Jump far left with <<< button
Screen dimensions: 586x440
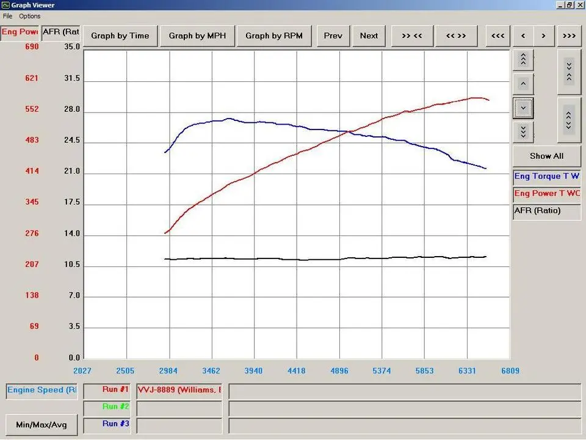[498, 36]
